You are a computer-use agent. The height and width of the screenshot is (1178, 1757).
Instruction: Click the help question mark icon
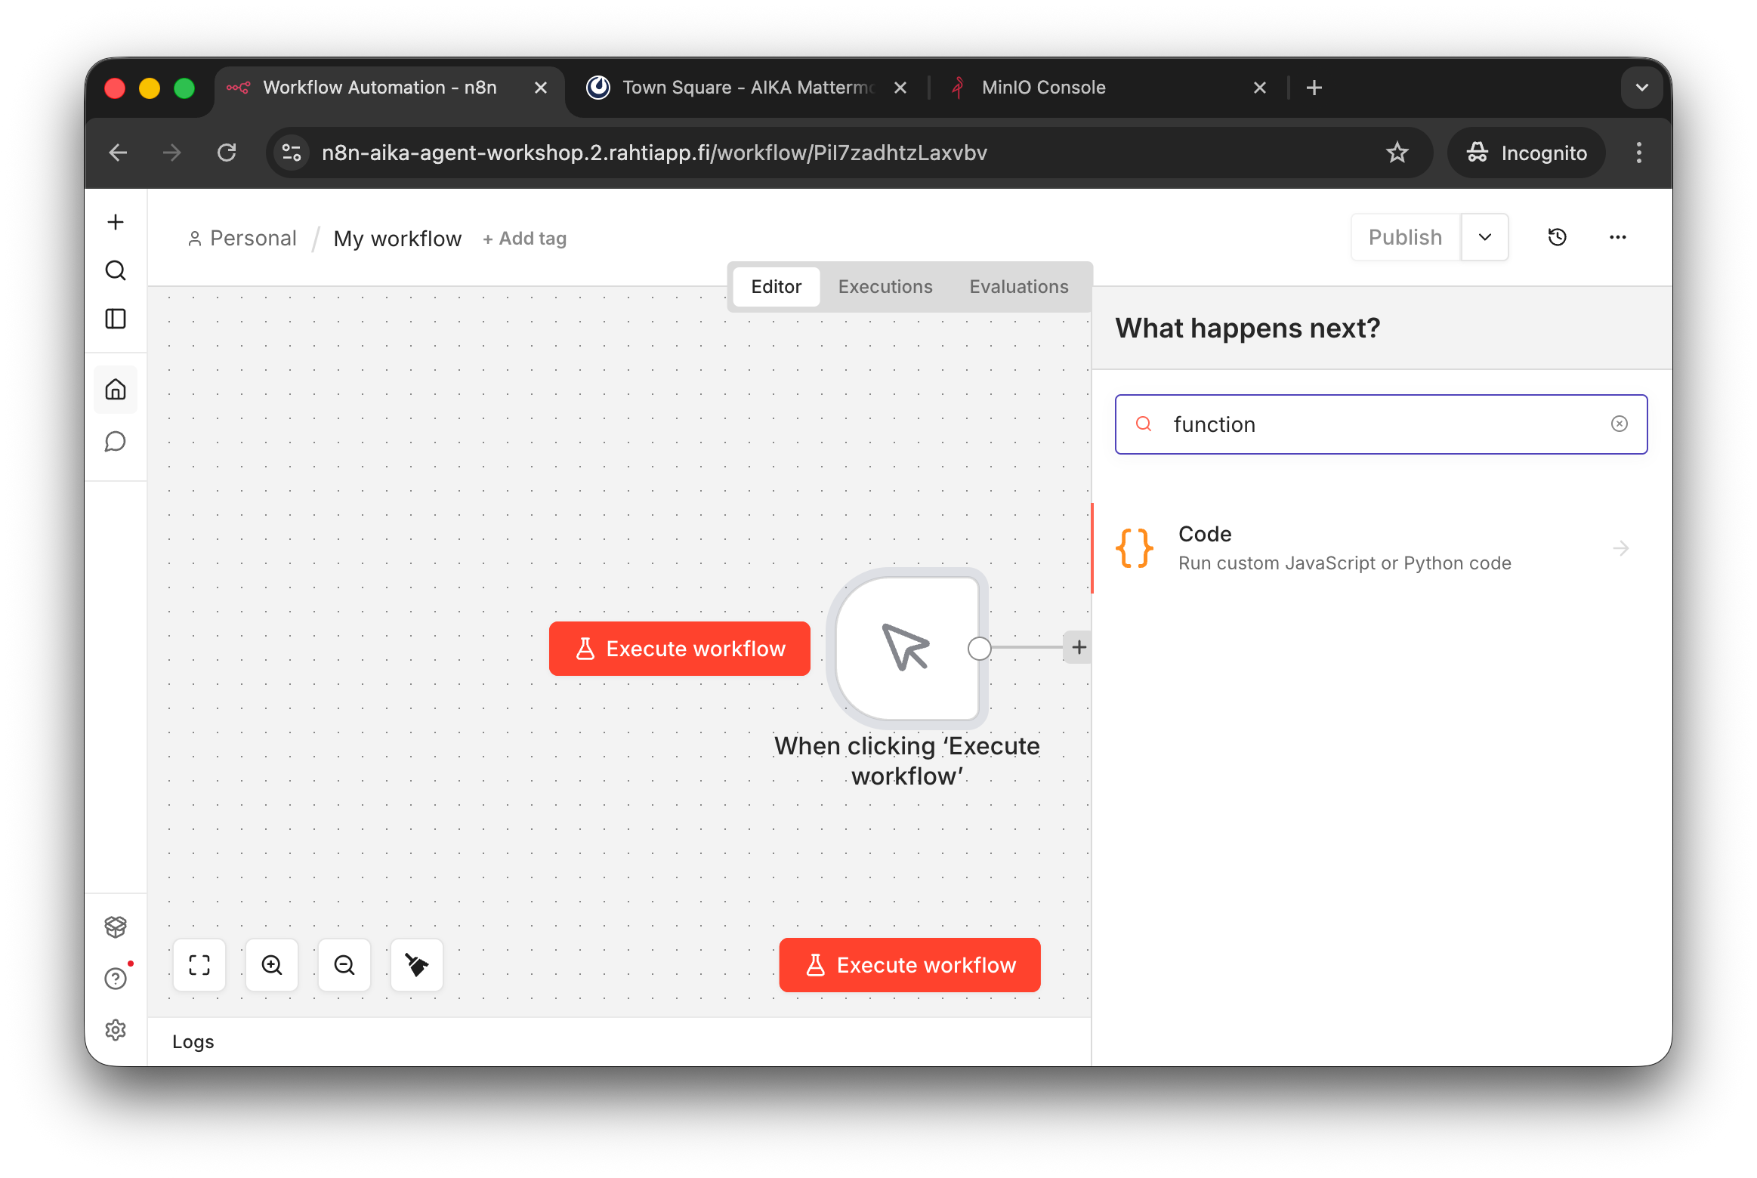click(x=116, y=979)
